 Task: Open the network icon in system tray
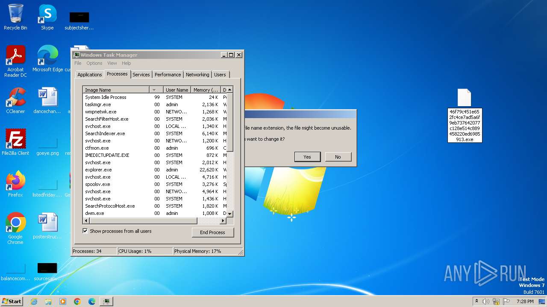pyautogui.click(x=496, y=301)
